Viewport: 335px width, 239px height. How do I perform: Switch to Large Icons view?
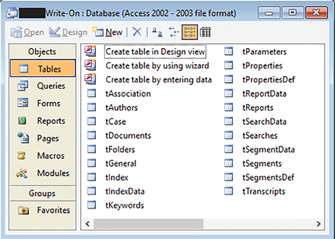(157, 32)
